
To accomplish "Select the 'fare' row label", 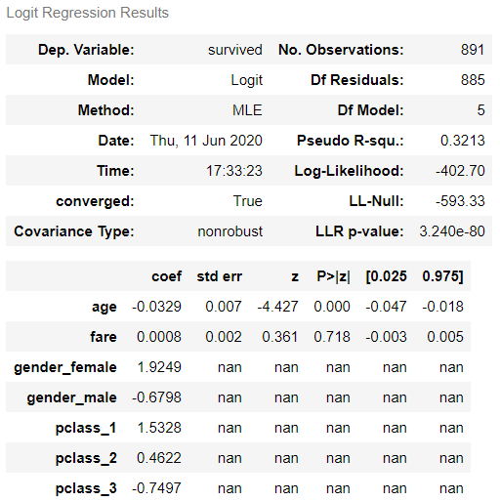I will tap(104, 337).
